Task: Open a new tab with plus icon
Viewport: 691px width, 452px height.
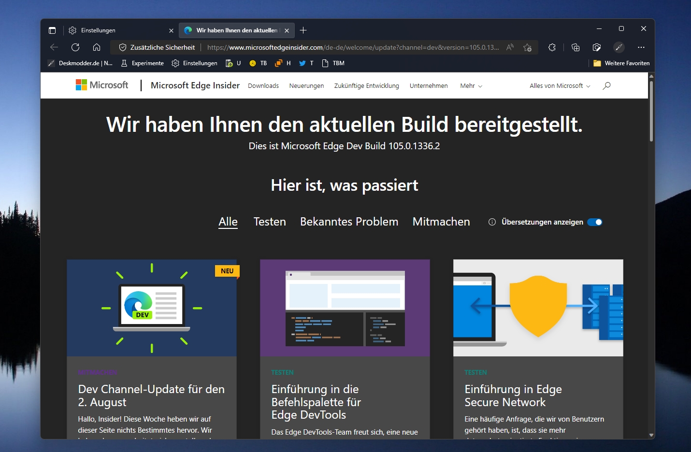Action: pyautogui.click(x=303, y=30)
